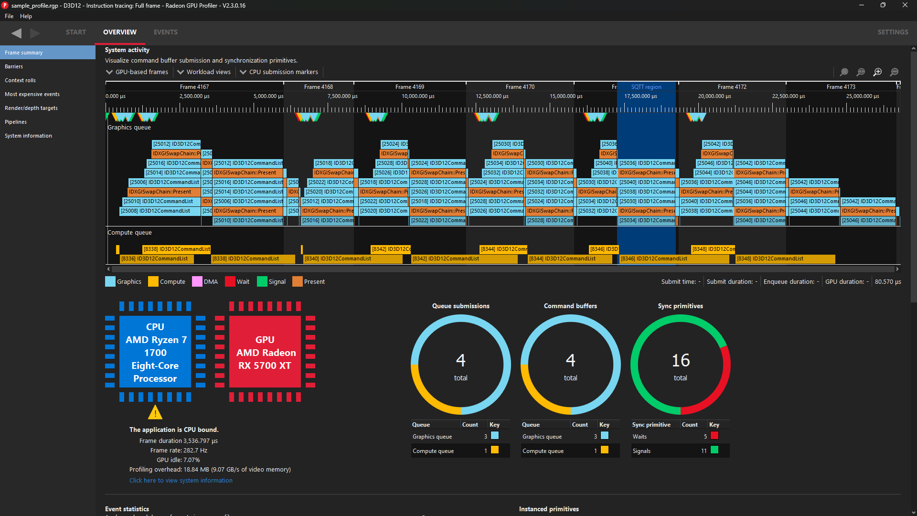Click the zoom reset magnifier icon
Viewport: 917px width, 516px height.
point(861,72)
